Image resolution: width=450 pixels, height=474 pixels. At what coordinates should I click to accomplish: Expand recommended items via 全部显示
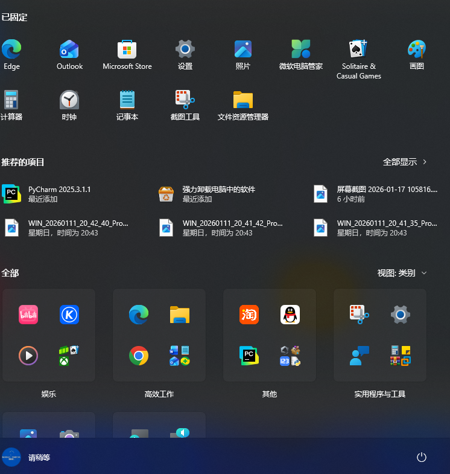(x=405, y=162)
